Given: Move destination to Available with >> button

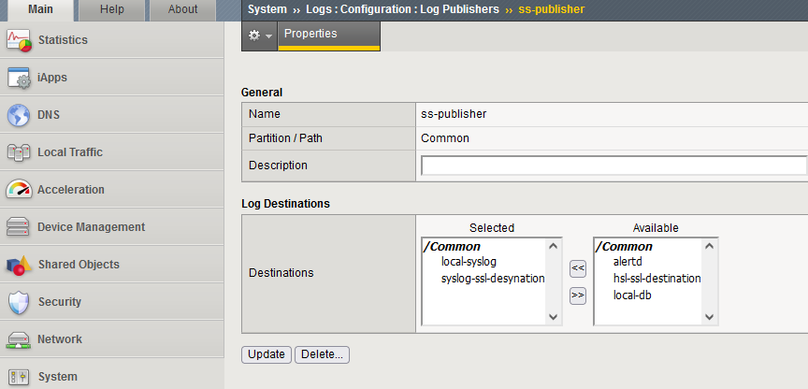Looking at the screenshot, I should pos(577,295).
